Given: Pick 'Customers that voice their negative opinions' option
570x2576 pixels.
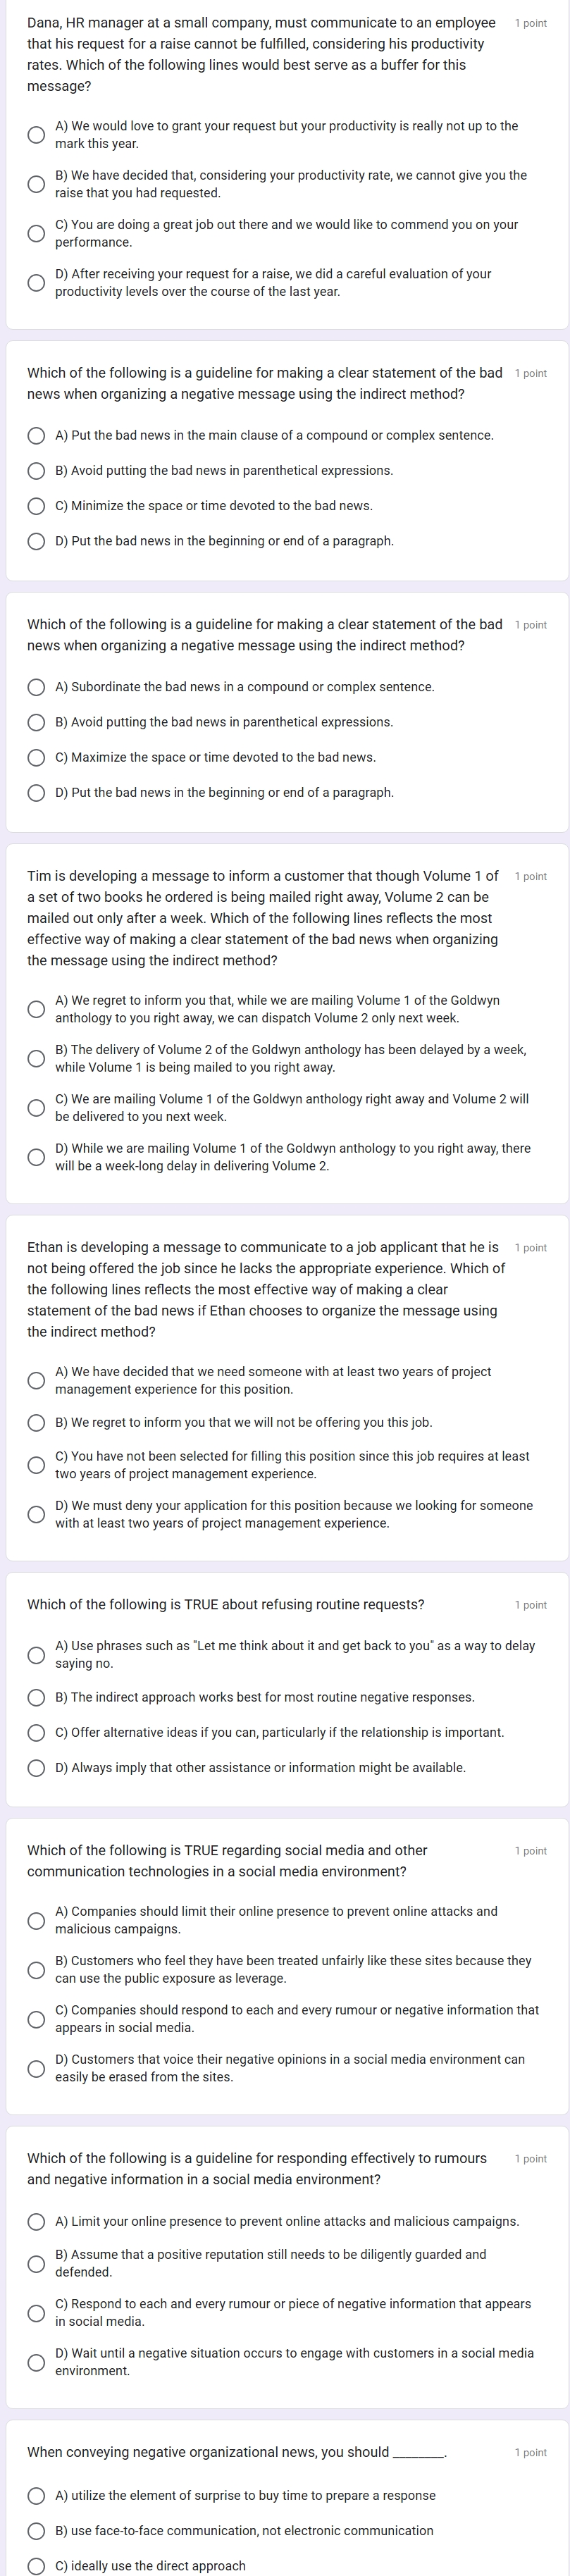Looking at the screenshot, I should click(36, 2068).
